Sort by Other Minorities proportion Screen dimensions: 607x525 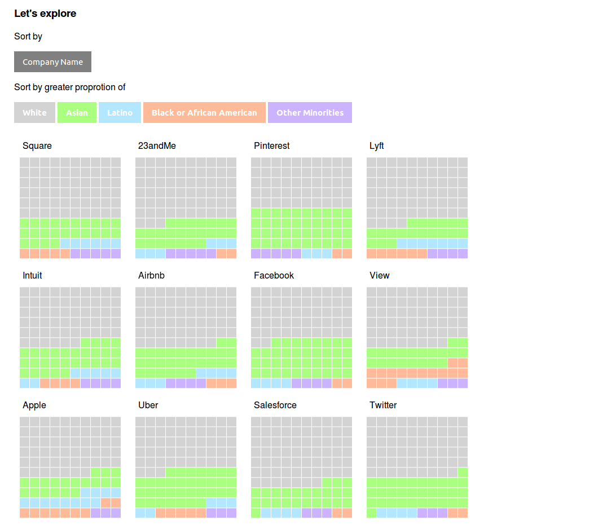(310, 113)
